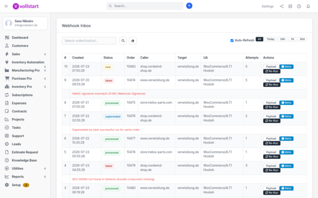The image size is (318, 198).
Task: Click the eraser clear-filter button
Action: coord(132,41)
